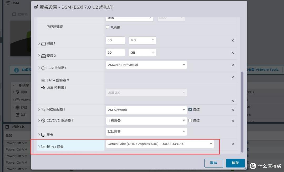Open the VM Network dropdown
Image resolution: width=284 pixels, height=172 pixels.
146,110
